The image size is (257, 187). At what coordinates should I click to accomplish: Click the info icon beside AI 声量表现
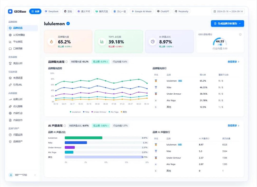(65, 126)
